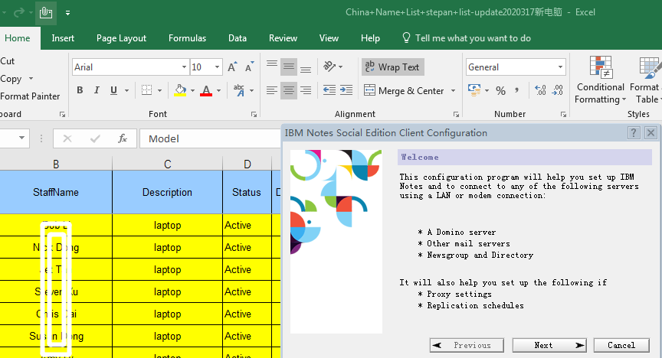Open Number dialog launcher
Screen dimensions: 662x358
click(x=563, y=114)
